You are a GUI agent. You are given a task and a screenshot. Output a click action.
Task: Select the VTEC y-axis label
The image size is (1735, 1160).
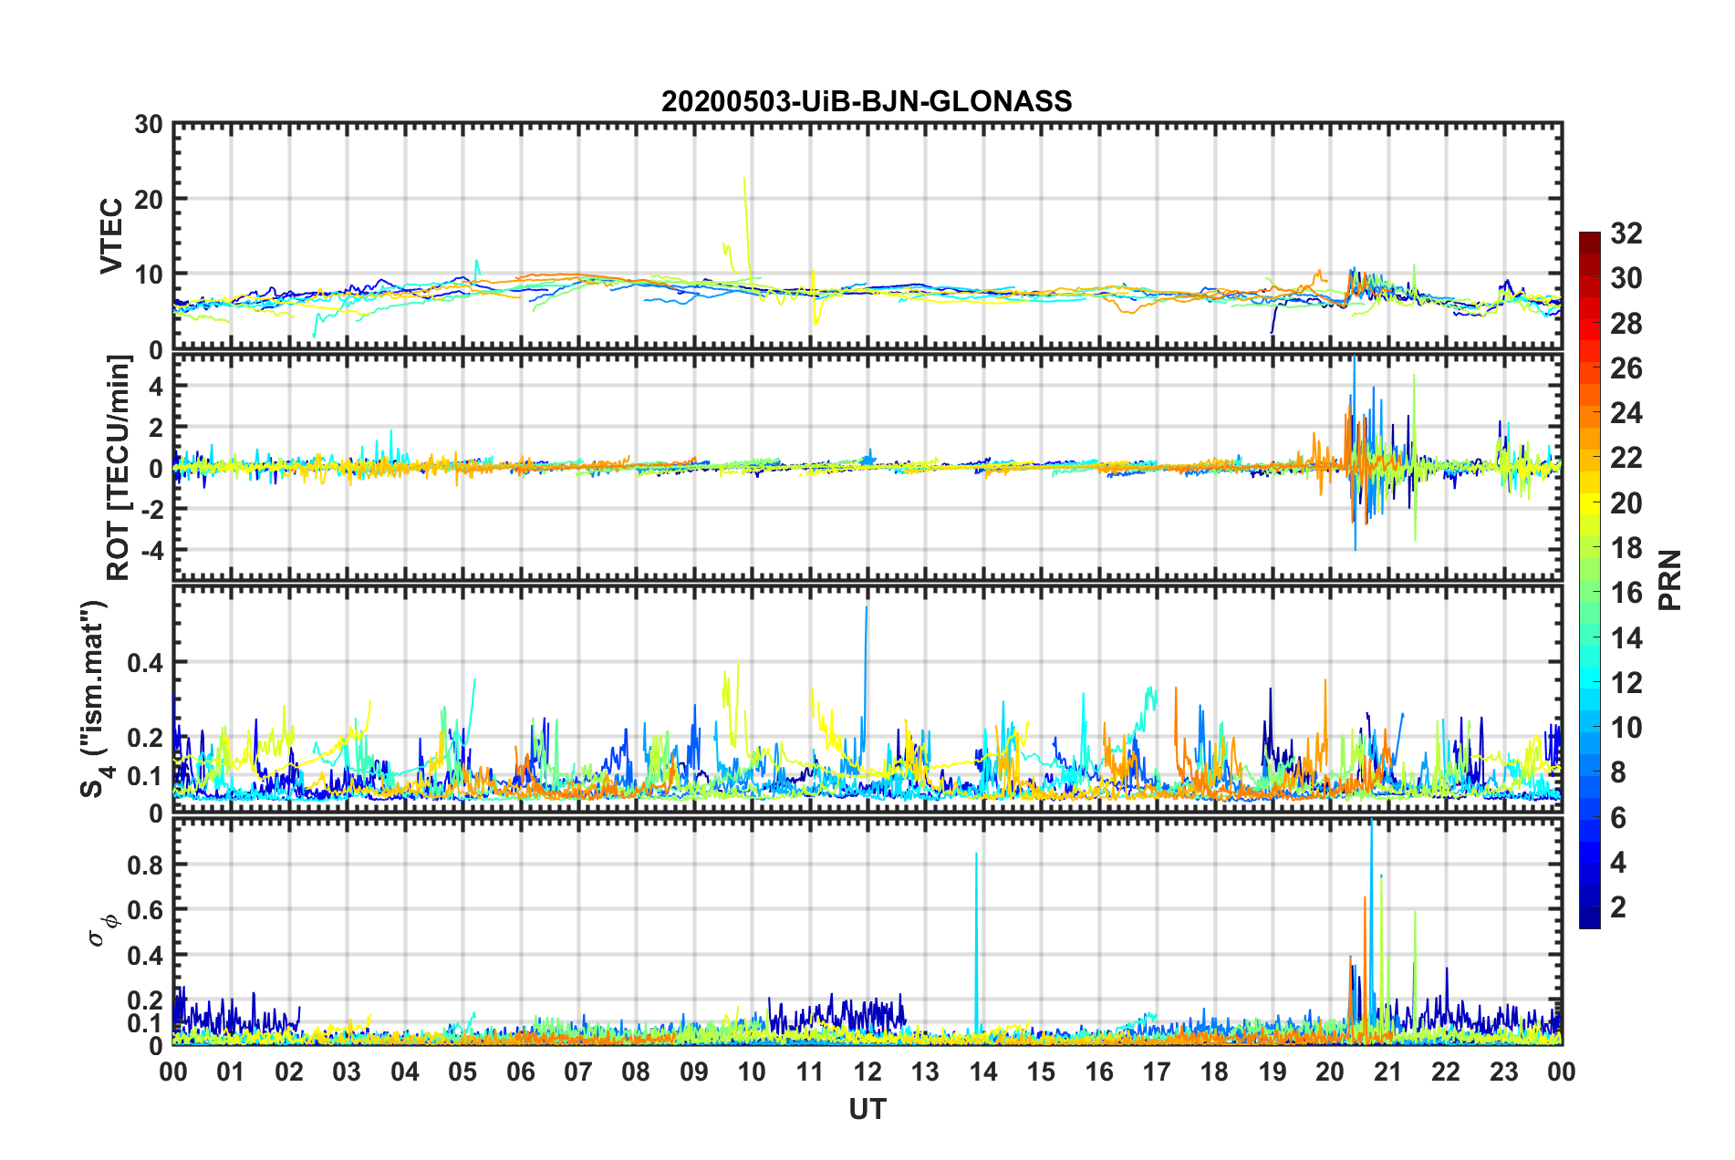pyautogui.click(x=111, y=235)
